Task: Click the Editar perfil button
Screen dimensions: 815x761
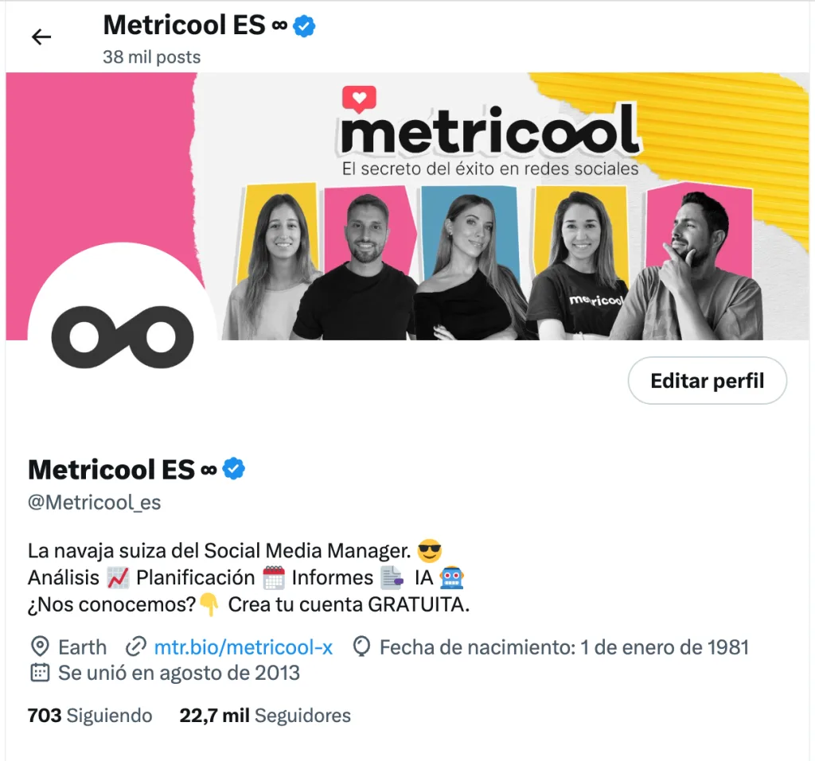Action: coord(707,380)
